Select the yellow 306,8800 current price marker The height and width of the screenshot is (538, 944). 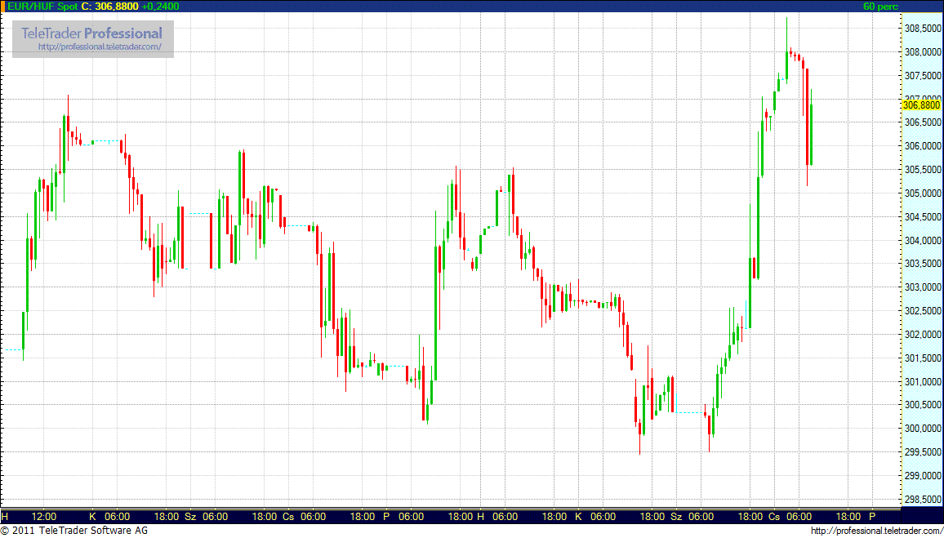pyautogui.click(x=922, y=105)
